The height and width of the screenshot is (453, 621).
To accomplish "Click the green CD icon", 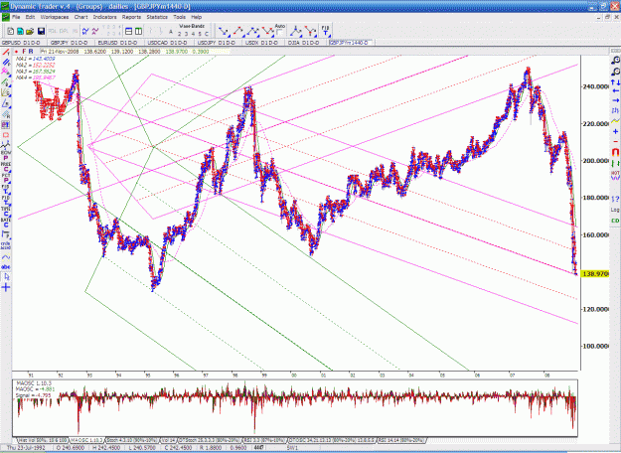I will point(615,221).
